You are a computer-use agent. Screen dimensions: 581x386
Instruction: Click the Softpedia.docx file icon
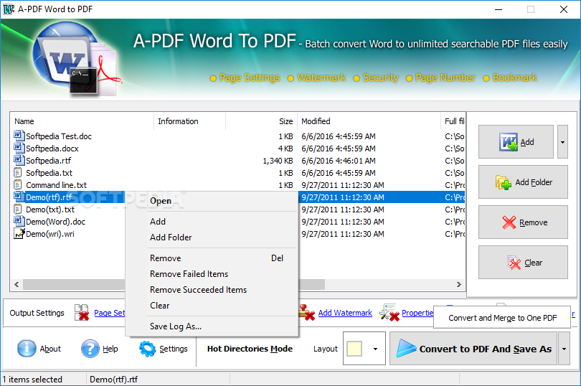click(19, 148)
